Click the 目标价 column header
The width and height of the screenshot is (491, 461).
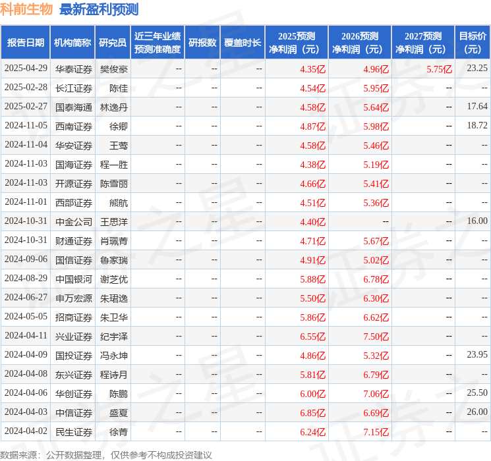[x=473, y=43]
